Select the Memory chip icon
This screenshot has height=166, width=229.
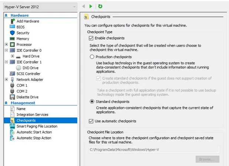click(12, 39)
